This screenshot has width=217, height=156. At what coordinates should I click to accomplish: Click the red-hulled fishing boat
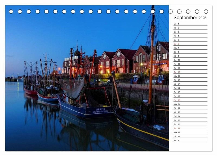(30, 91)
